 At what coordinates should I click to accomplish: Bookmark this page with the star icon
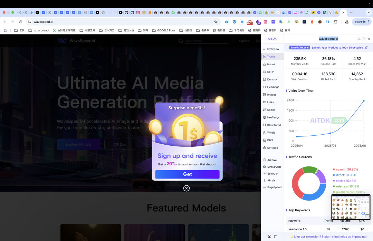(216, 22)
